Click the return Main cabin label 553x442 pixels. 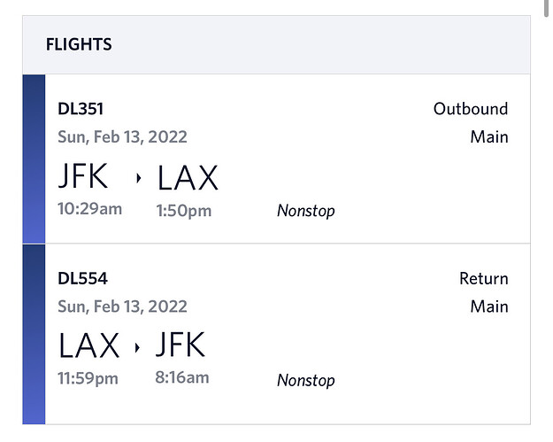tap(489, 306)
